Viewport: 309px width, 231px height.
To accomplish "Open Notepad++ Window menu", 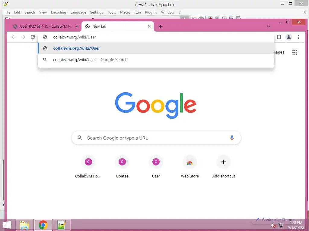I will tap(168, 12).
